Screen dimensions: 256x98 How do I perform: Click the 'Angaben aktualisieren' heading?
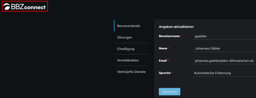[176, 27]
